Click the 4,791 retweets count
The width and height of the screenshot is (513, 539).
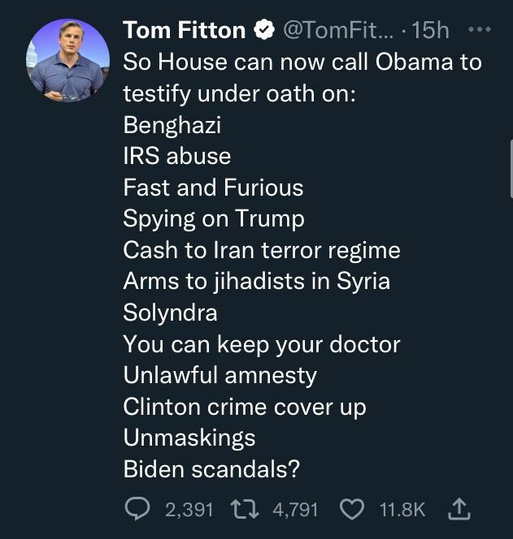point(296,510)
